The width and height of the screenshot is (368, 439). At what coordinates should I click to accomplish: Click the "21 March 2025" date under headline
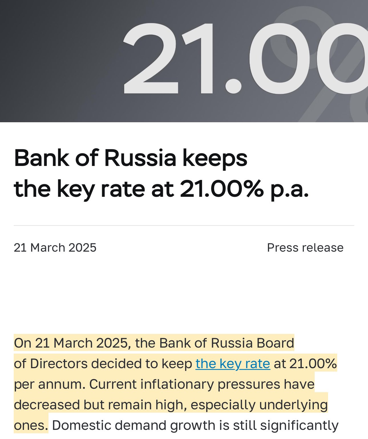55,248
